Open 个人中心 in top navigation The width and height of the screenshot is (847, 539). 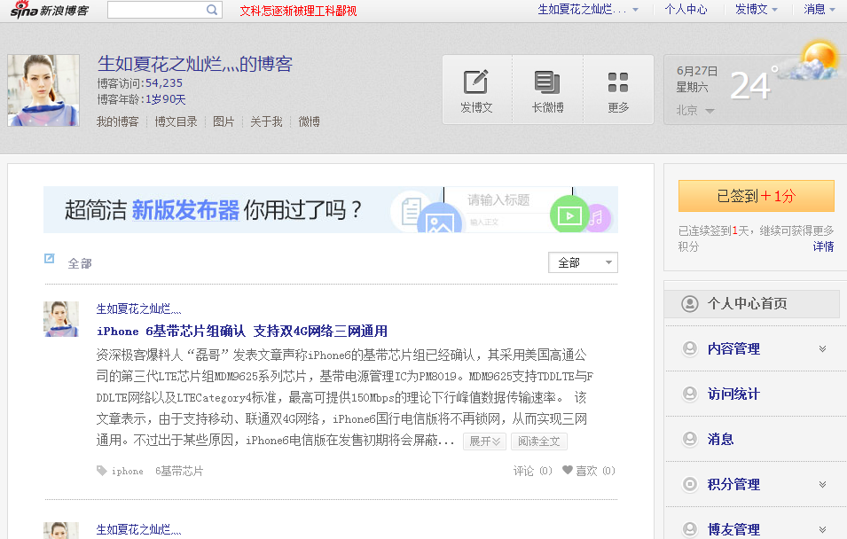(686, 9)
